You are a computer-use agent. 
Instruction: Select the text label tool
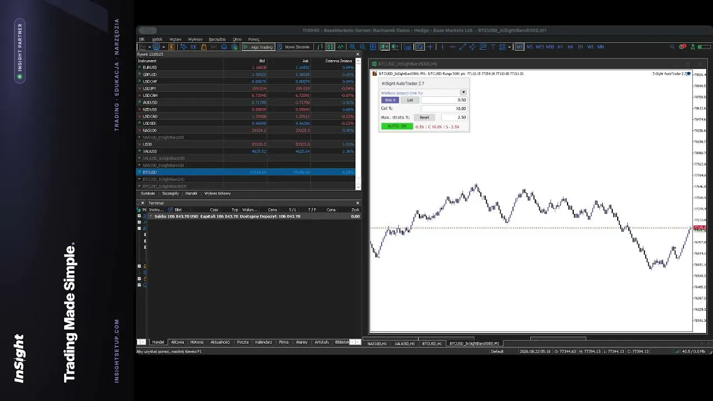pos(493,47)
